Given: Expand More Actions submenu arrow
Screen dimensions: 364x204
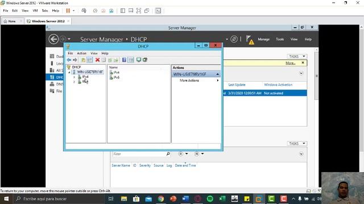Looking at the screenshot, I should coord(218,80).
